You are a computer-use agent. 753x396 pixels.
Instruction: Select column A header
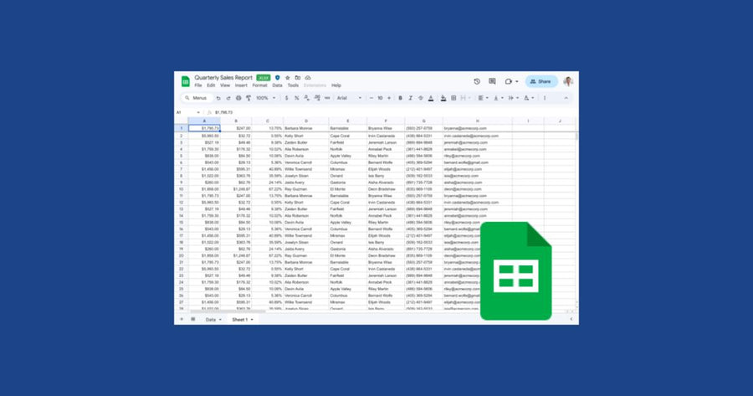pyautogui.click(x=204, y=121)
